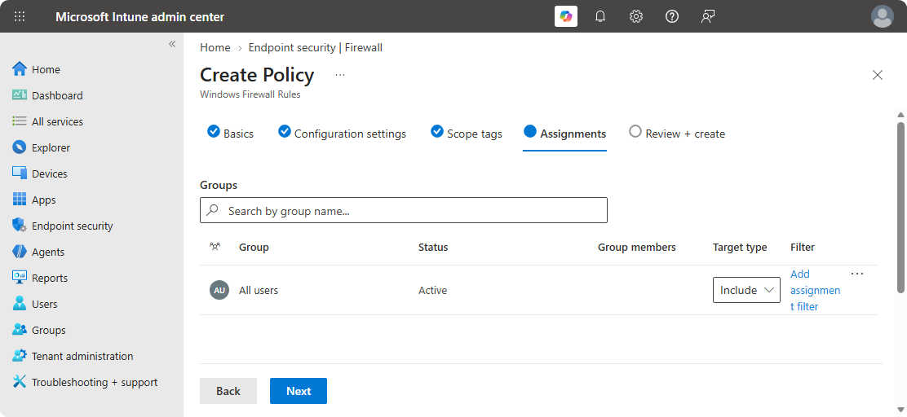Click the Target type column header
This screenshot has width=907, height=417.
pyautogui.click(x=740, y=248)
